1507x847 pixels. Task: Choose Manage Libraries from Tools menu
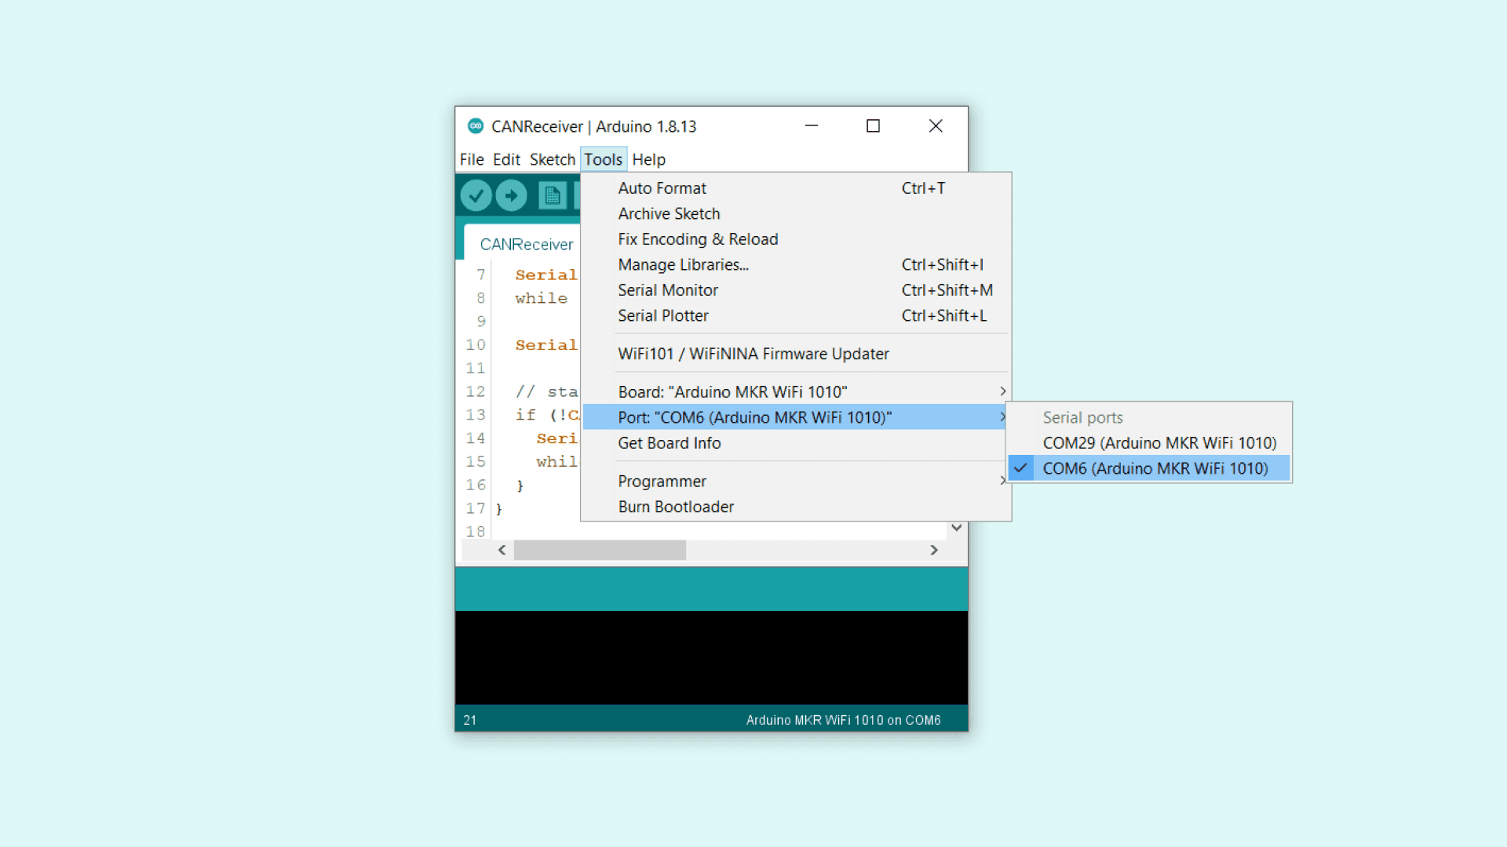click(683, 265)
